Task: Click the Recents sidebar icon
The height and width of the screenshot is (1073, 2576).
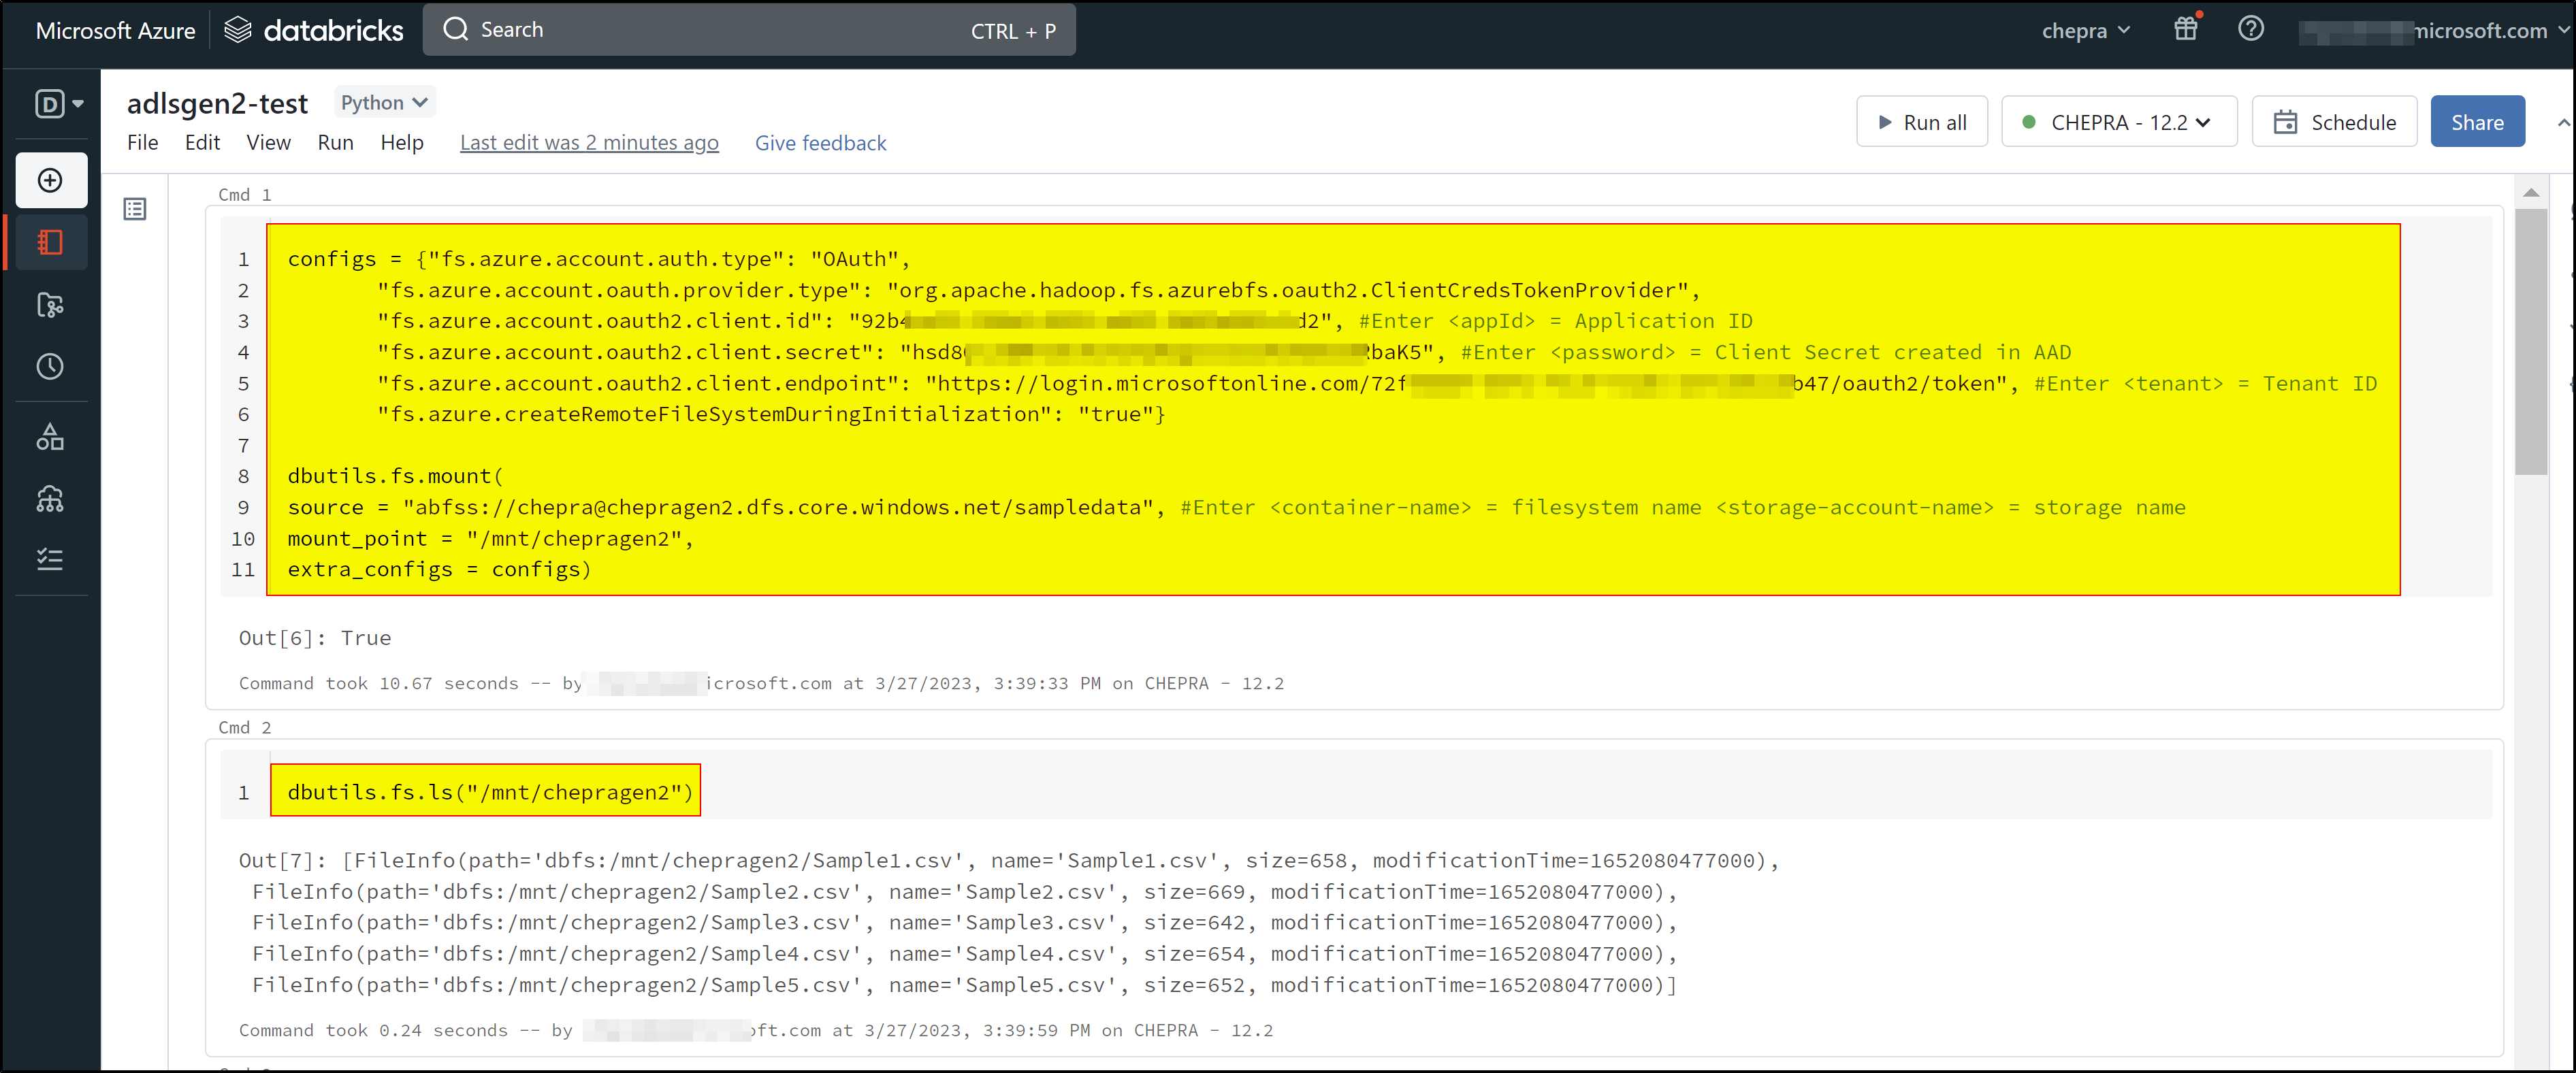Action: pyautogui.click(x=48, y=365)
